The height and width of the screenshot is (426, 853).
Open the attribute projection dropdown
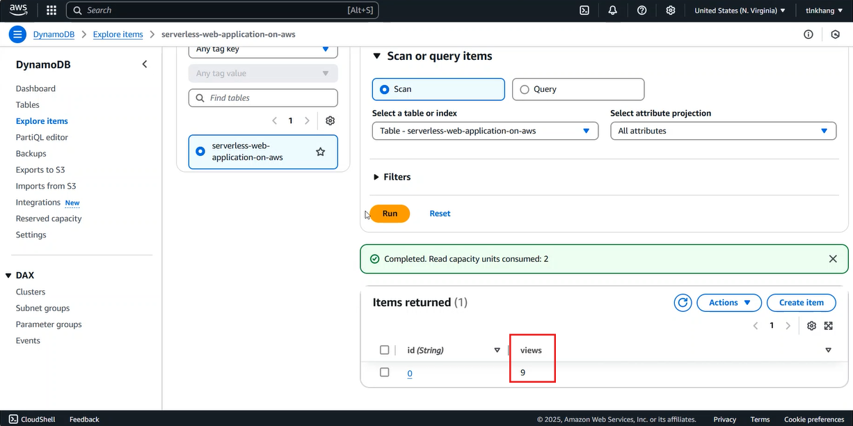click(723, 131)
